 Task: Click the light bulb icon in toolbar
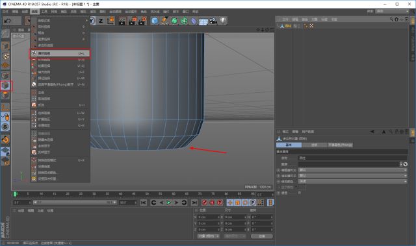(x=223, y=21)
